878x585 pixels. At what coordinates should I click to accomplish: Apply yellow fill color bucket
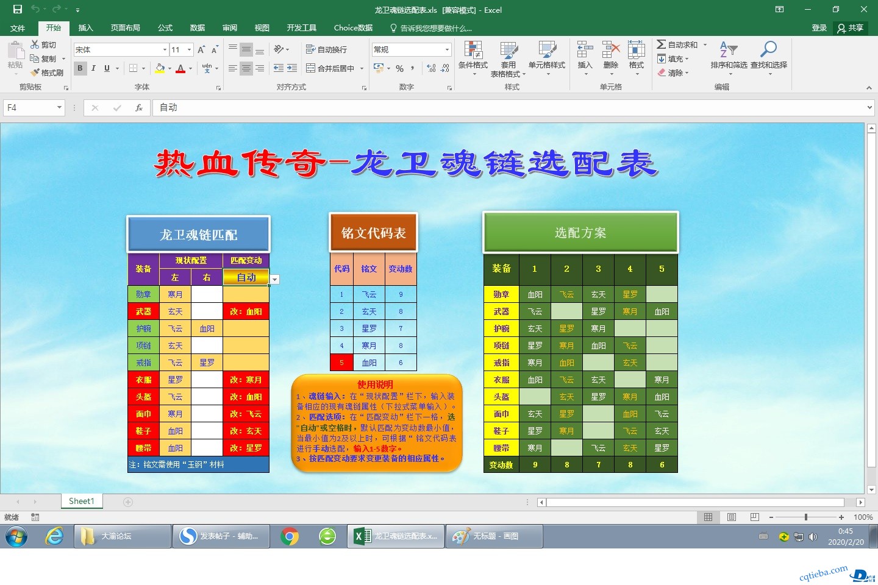tap(160, 68)
